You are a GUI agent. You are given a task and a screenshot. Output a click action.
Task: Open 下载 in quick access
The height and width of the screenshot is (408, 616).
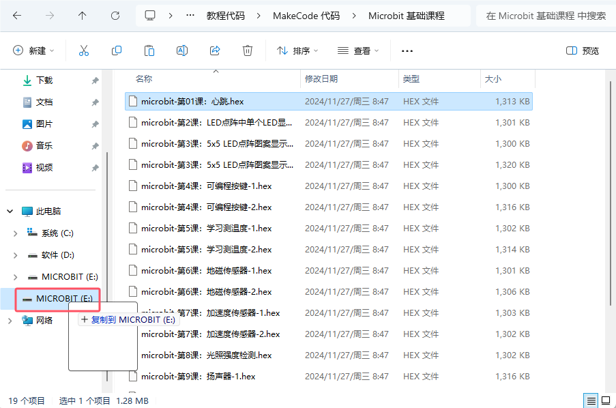(x=44, y=81)
